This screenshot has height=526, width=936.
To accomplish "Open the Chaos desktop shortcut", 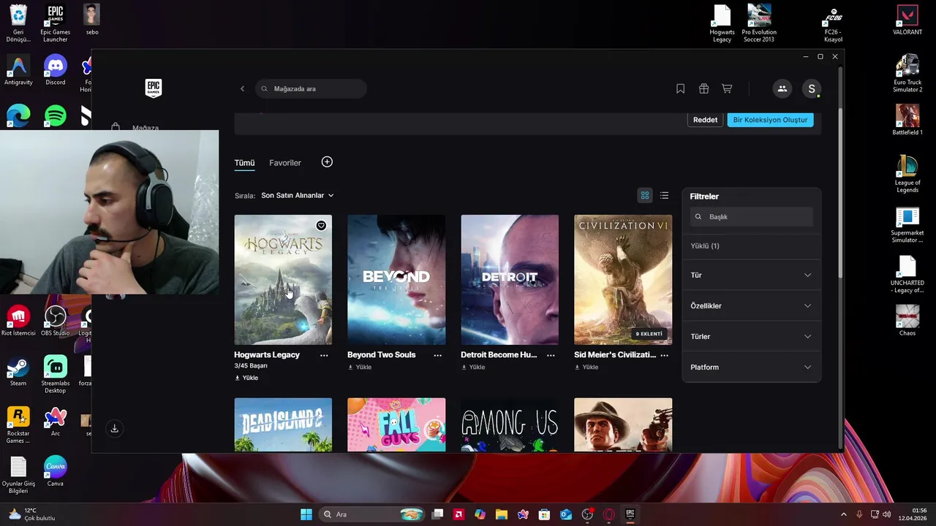I will coord(907,320).
